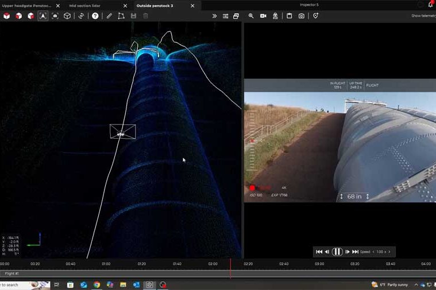Select the polygon area measurement tool
This screenshot has height=290, width=436.
tap(121, 16)
